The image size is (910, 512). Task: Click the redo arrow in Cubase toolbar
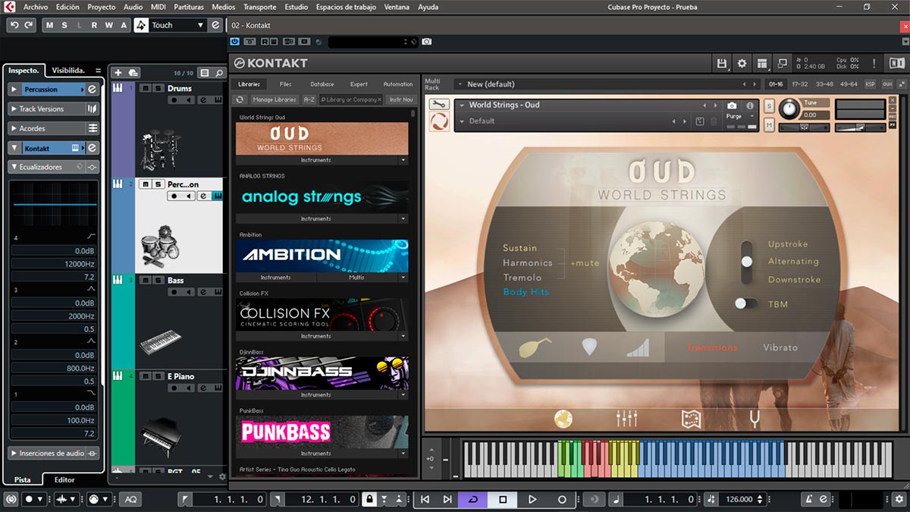29,25
